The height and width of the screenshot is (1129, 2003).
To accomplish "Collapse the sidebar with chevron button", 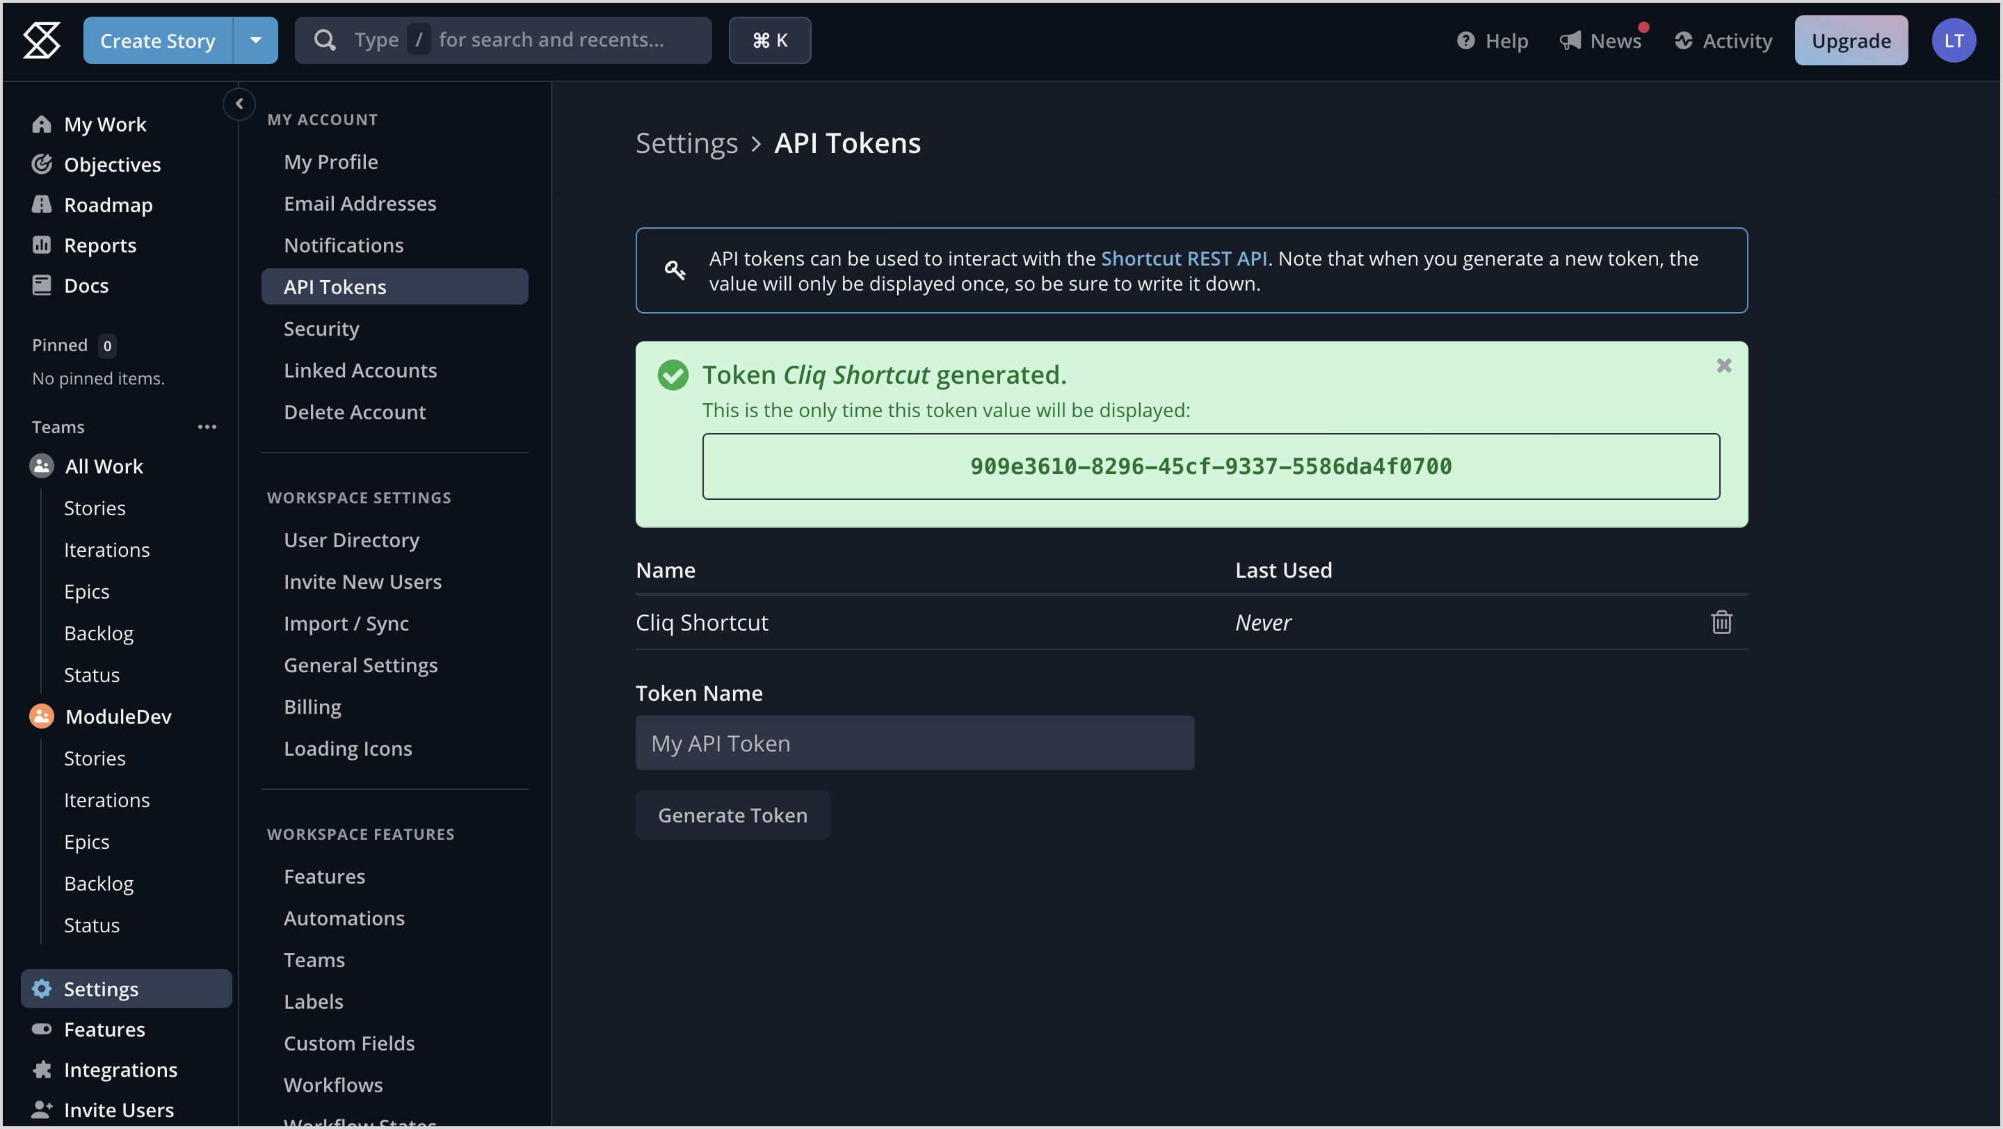I will 239,104.
